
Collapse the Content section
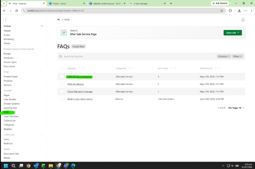[42, 90]
